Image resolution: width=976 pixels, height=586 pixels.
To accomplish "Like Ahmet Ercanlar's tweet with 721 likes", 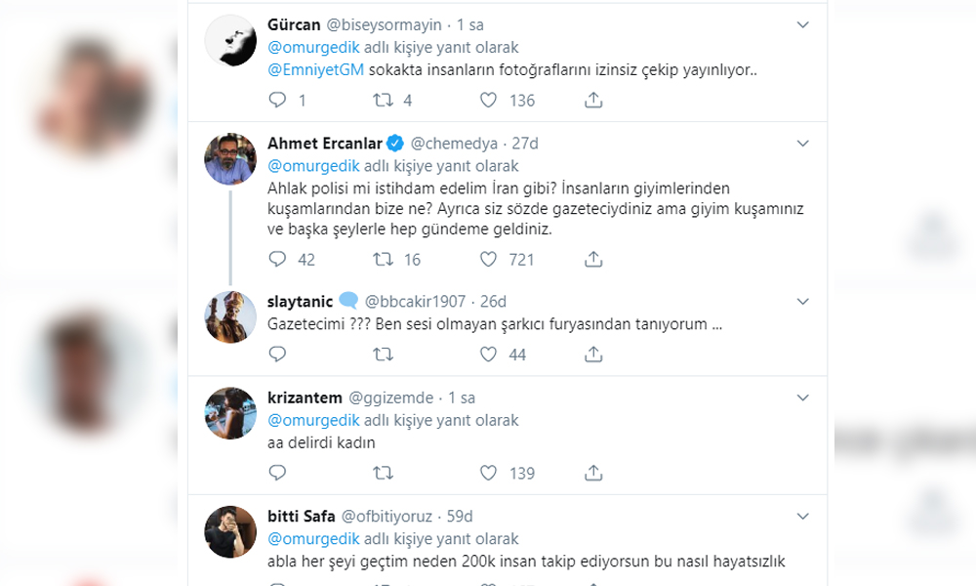I will coord(489,259).
